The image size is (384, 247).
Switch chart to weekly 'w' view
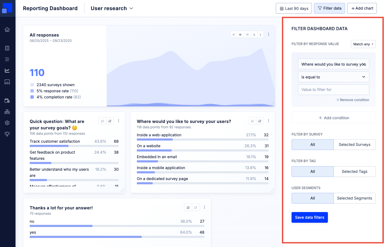(x=240, y=34)
